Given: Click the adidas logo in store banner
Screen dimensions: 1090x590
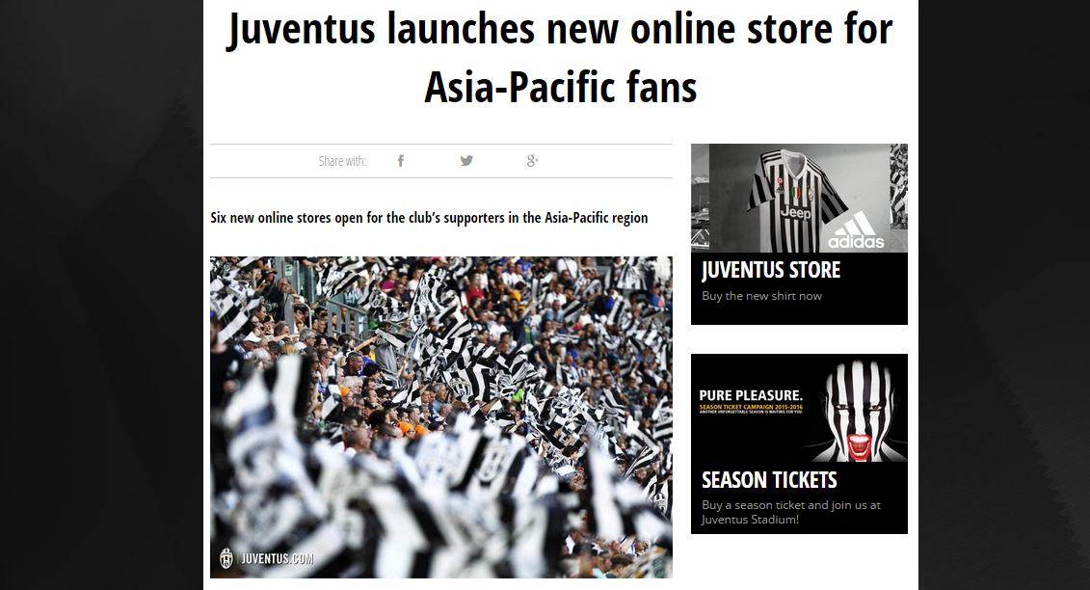Looking at the screenshot, I should (x=856, y=231).
